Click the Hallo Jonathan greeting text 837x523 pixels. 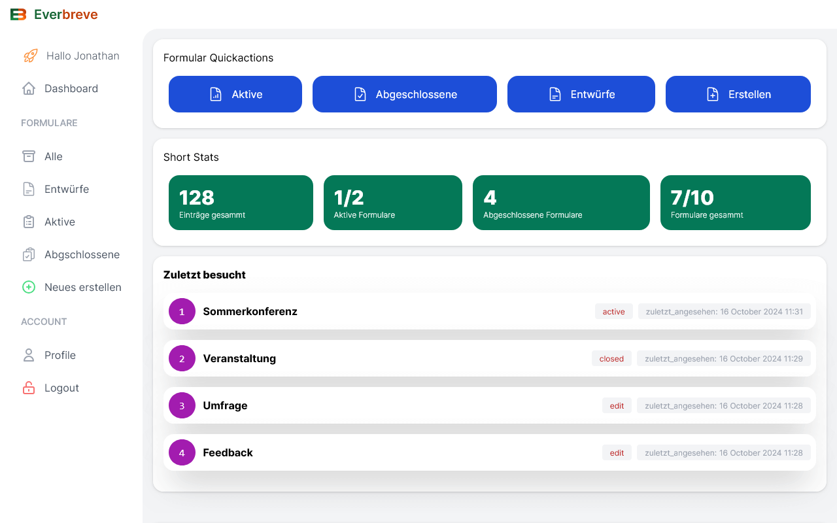(x=83, y=56)
